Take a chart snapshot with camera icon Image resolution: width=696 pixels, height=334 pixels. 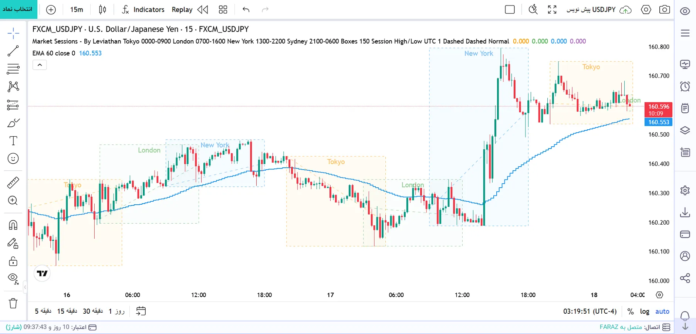pos(665,10)
